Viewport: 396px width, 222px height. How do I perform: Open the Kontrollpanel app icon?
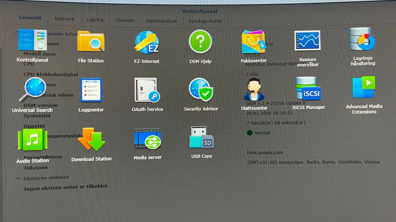[x=32, y=40]
